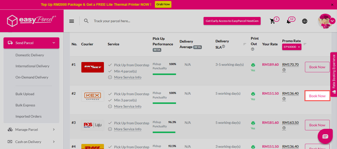337x149 pixels.
Task: Sort by the Delivery SLA sort icon
Action: click(245, 44)
